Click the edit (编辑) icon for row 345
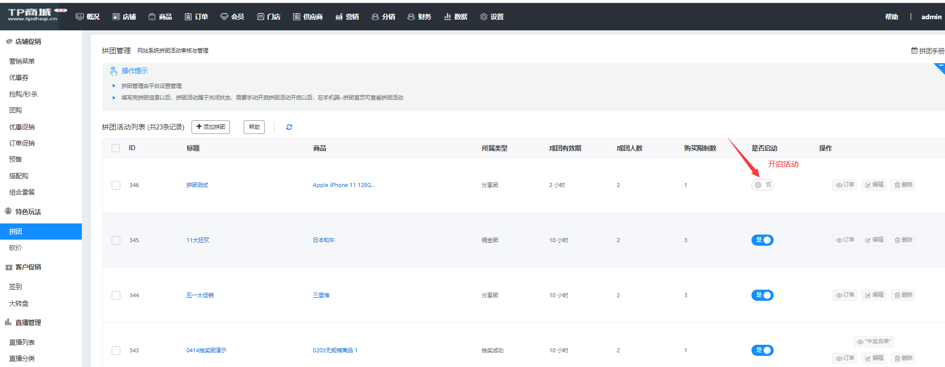Image resolution: width=945 pixels, height=367 pixels. tap(874, 240)
